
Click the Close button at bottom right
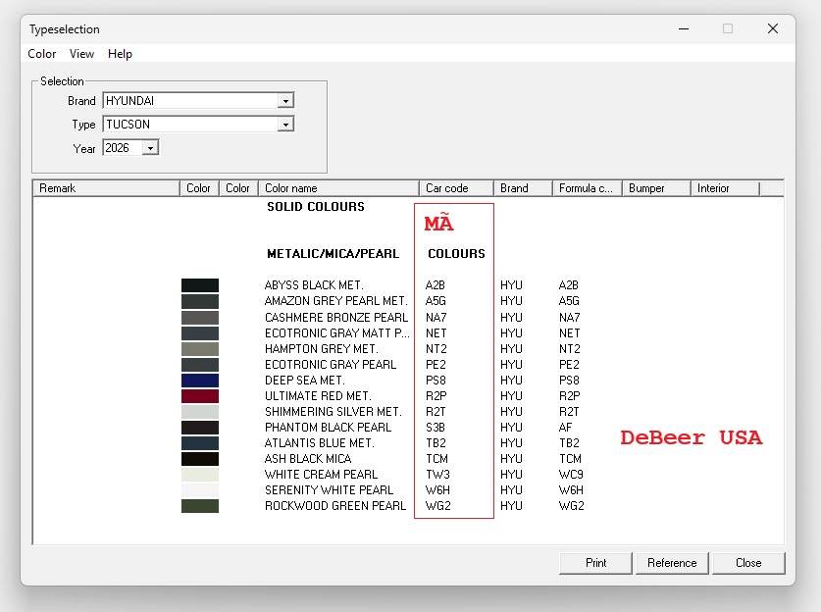748,563
